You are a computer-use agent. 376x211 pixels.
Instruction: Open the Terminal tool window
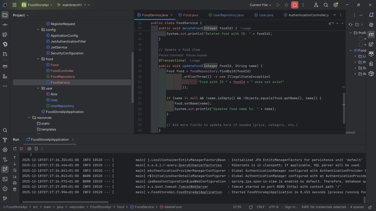pyautogui.click(x=5, y=179)
